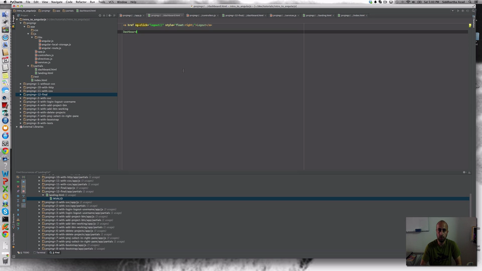482x271 pixels.
Task: Click the Run play icon in top toolbar
Action: 458,11
